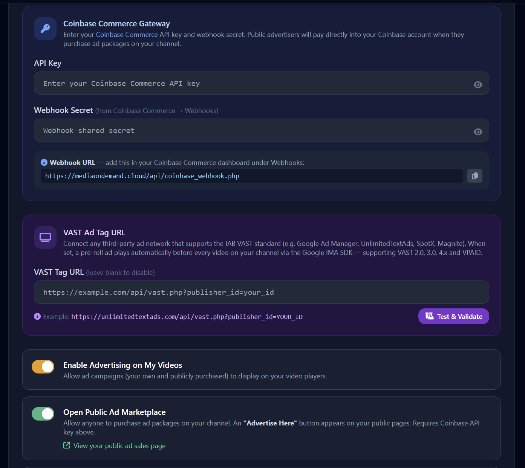Click the external link icon for ad sales page
525x468 pixels.
67,445
